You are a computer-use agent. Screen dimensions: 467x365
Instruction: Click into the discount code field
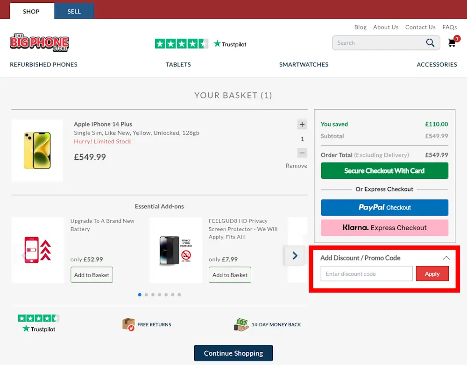pos(367,274)
